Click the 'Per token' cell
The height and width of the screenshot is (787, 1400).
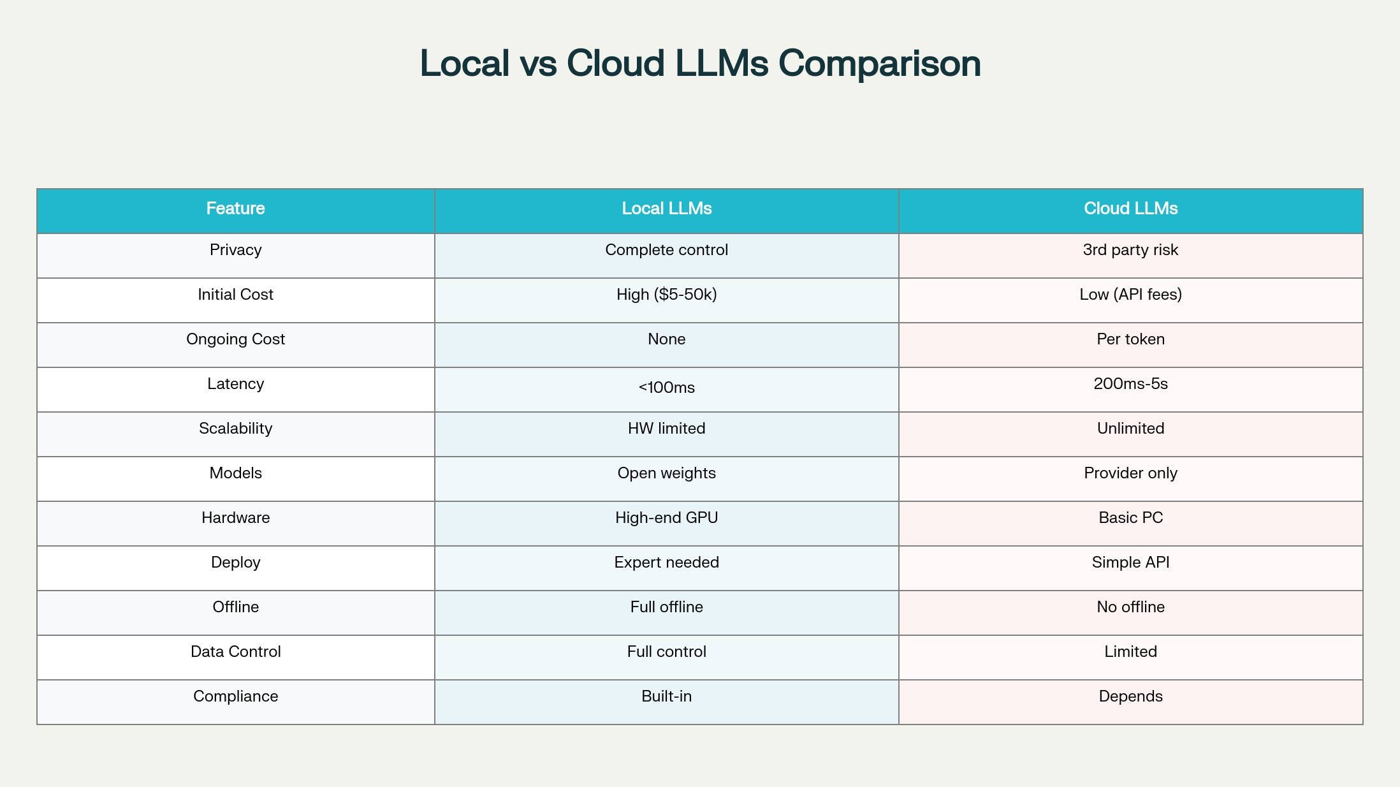[1130, 339]
